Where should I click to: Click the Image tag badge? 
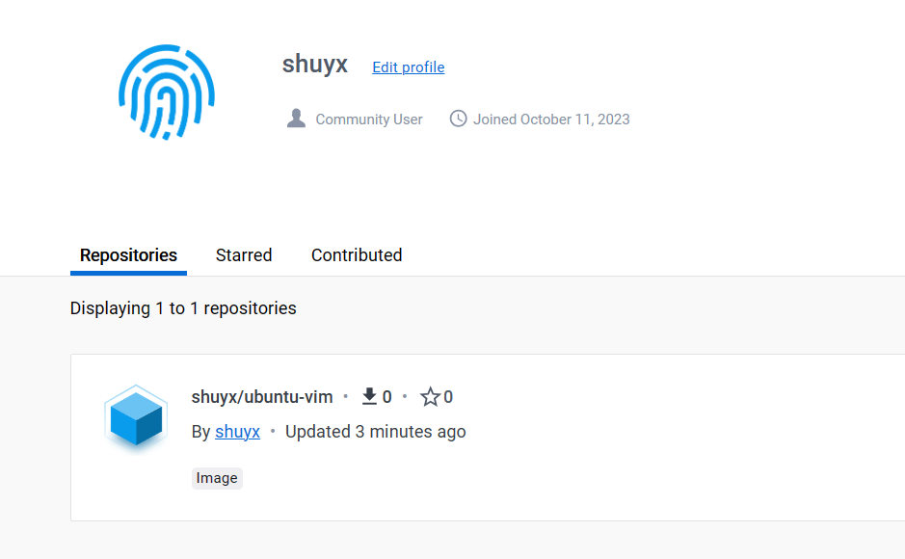[x=217, y=478]
